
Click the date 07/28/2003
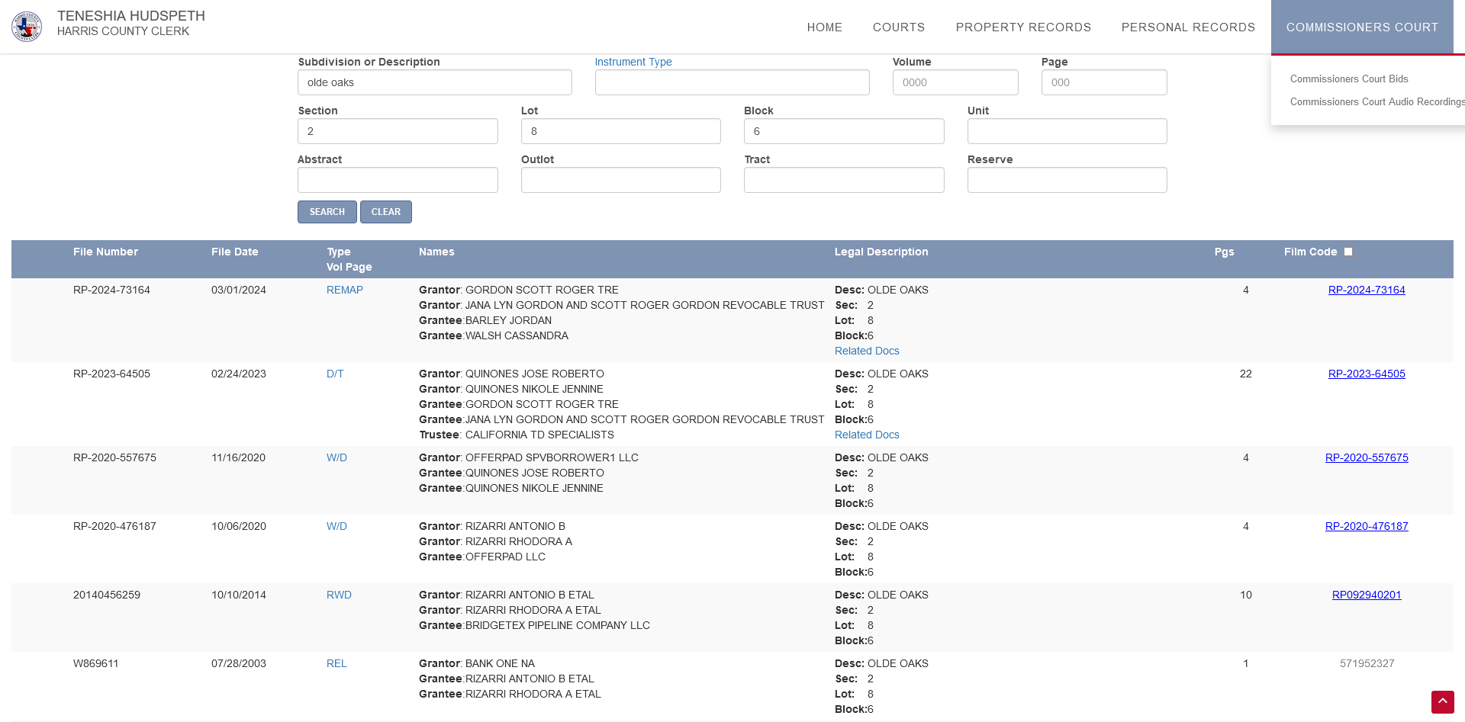pos(239,663)
